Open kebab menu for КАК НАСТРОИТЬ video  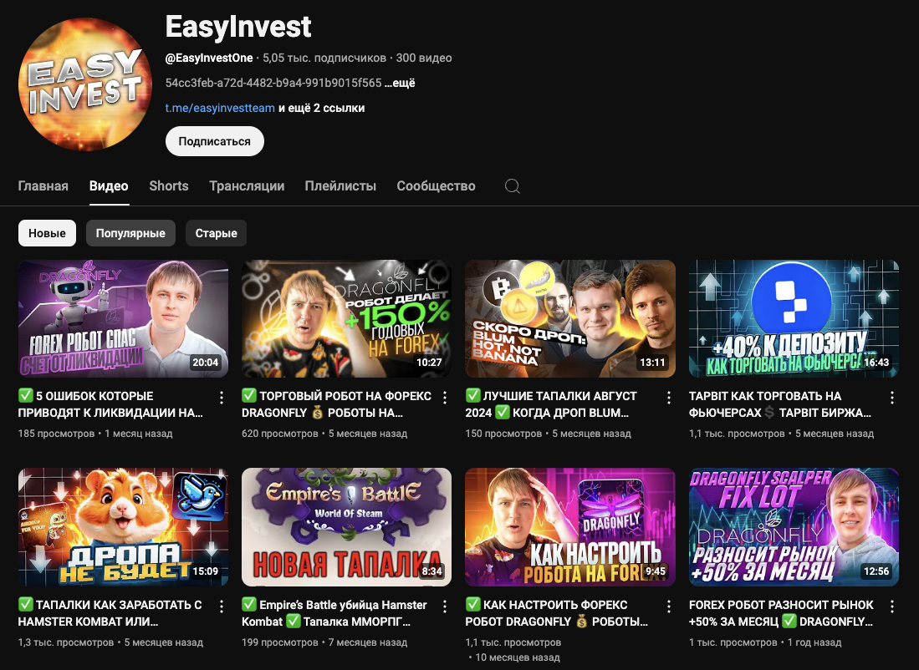pos(668,607)
